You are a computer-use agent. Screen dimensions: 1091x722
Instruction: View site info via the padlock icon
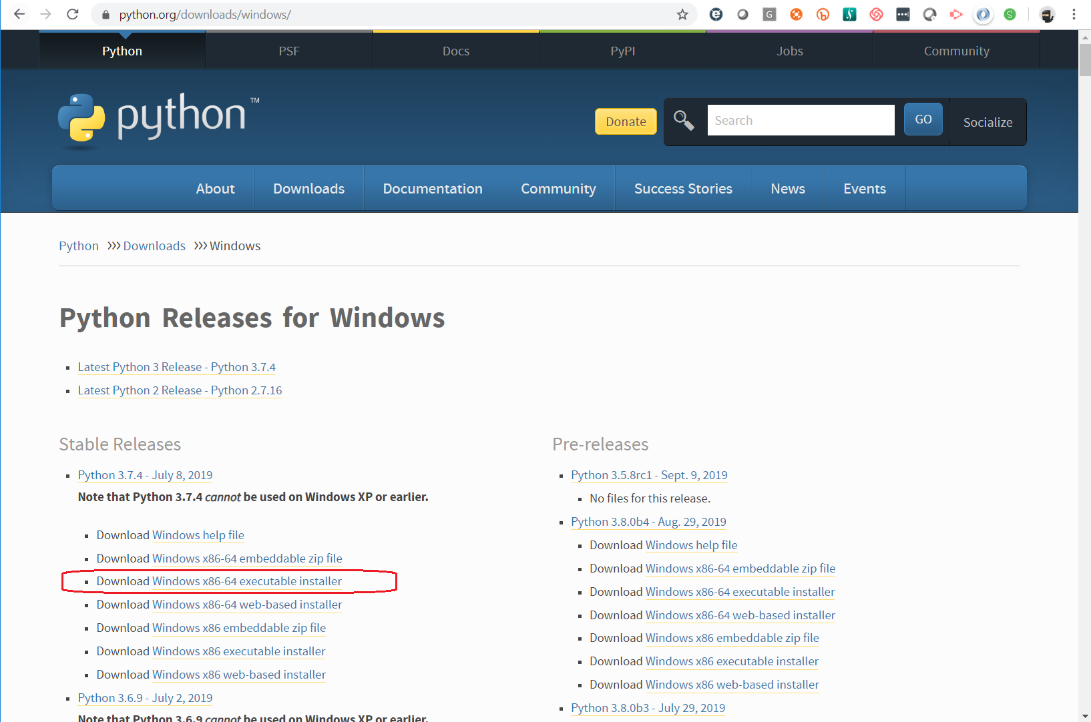pos(105,15)
